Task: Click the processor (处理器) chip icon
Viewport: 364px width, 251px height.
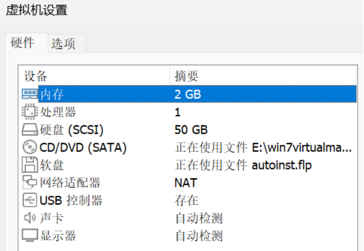Action: tap(29, 112)
